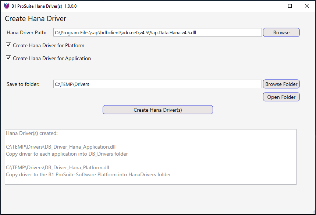This screenshot has height=215, width=316.
Task: Close the B1 ProSuite Hana Driver window
Action: [x=307, y=6]
